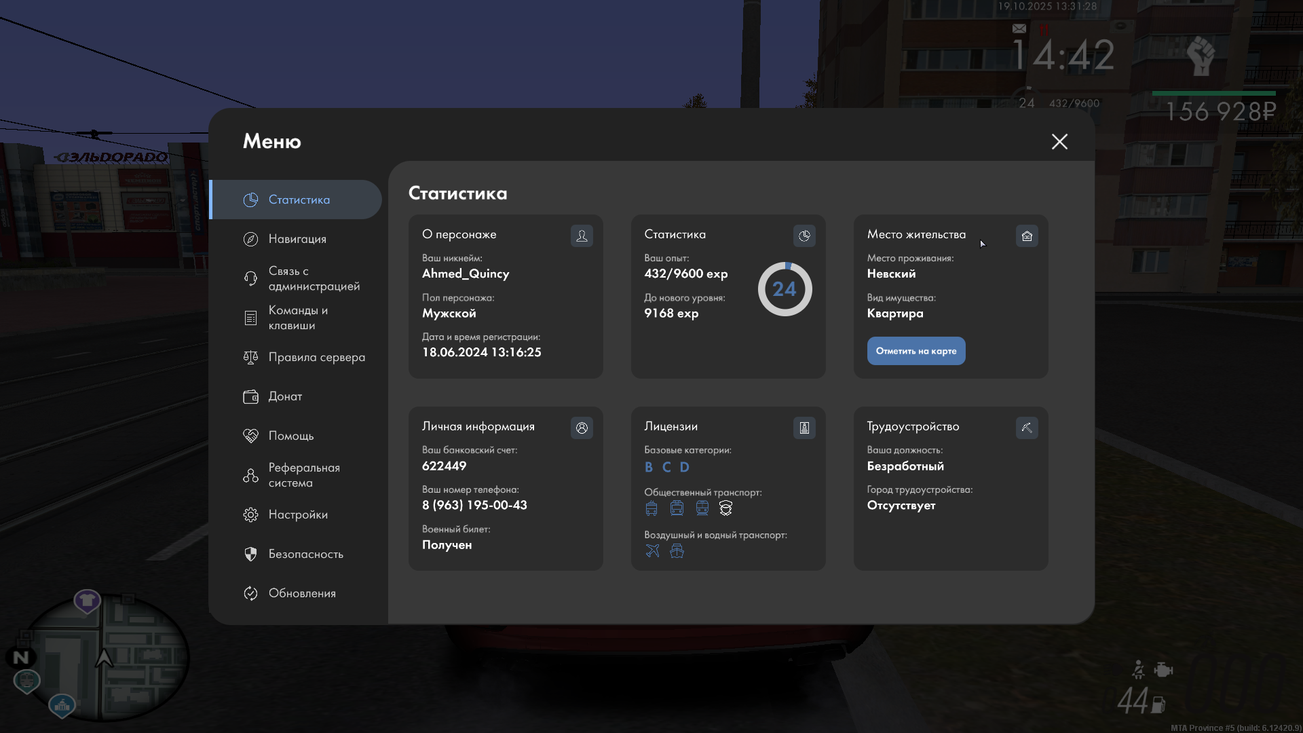This screenshot has width=1303, height=733.
Task: Select the Статистика sidebar tab
Action: coord(299,200)
